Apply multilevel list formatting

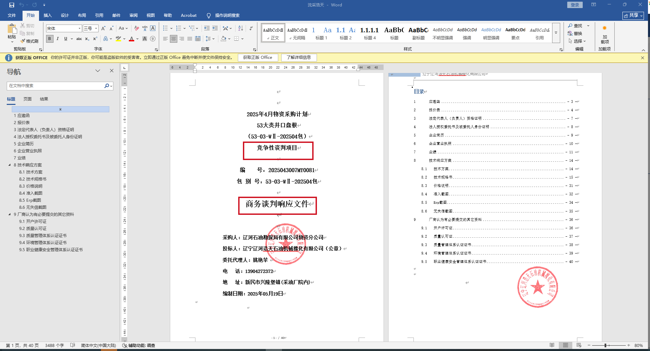point(192,29)
